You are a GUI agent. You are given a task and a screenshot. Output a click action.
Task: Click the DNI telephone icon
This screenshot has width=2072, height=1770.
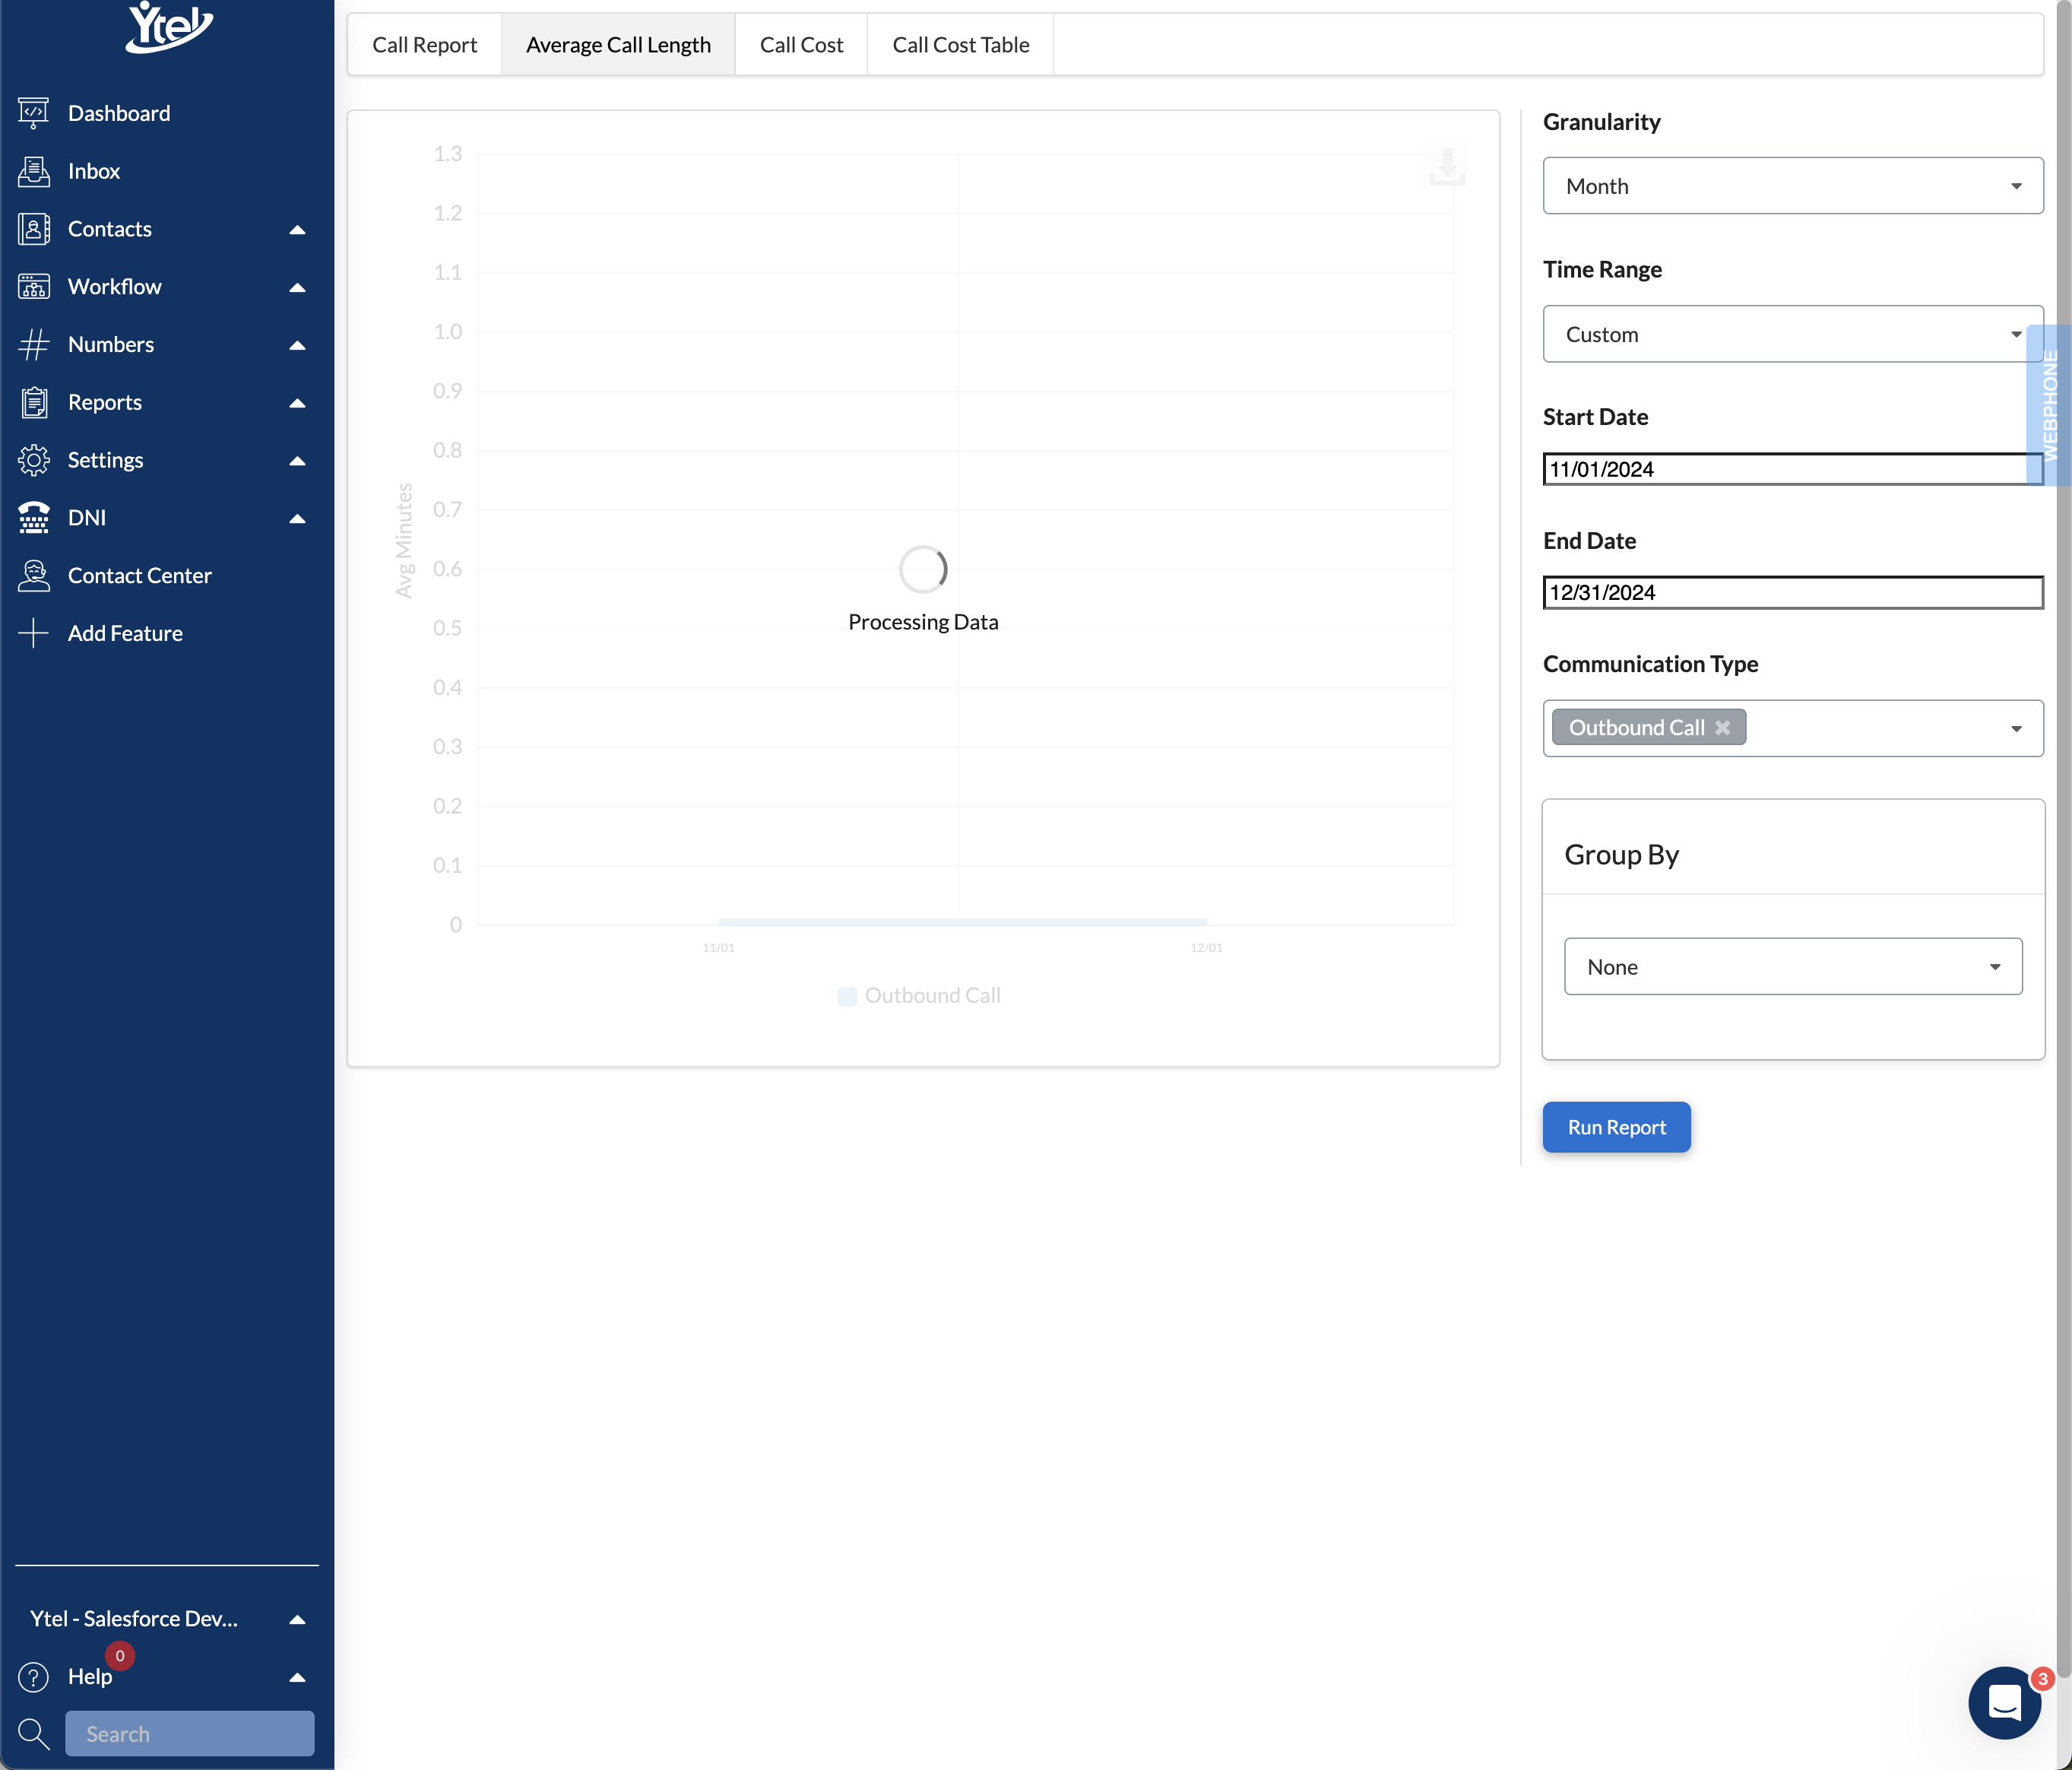(x=33, y=517)
